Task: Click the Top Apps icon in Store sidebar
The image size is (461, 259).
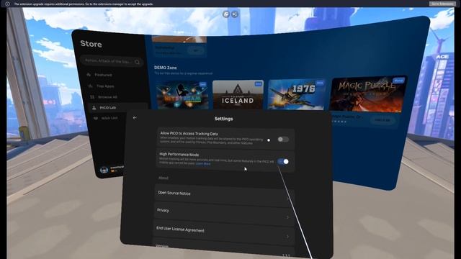Action: [x=90, y=86]
